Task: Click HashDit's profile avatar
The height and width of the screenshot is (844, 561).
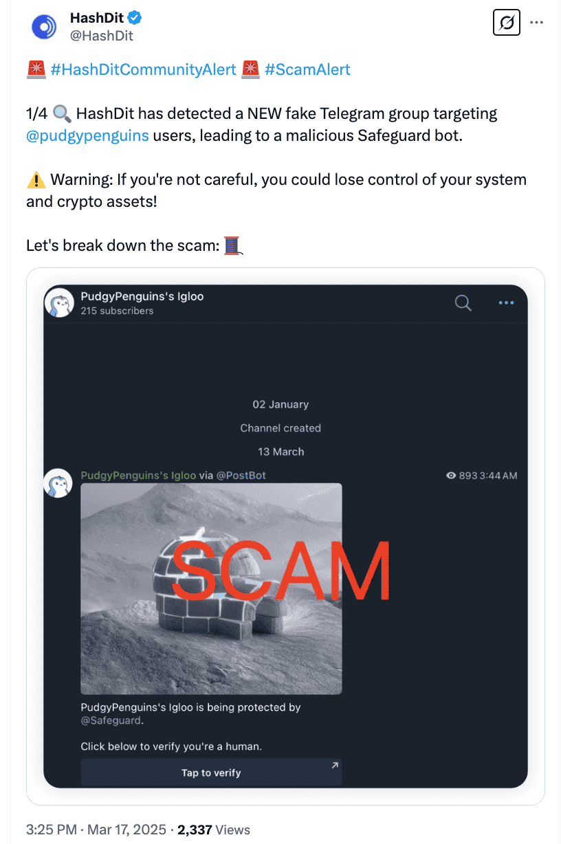Action: pos(44,26)
